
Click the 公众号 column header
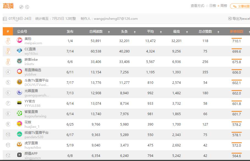click(x=22, y=32)
